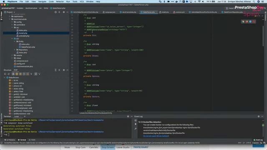Open the Docker whale menu bar icon

176,2
